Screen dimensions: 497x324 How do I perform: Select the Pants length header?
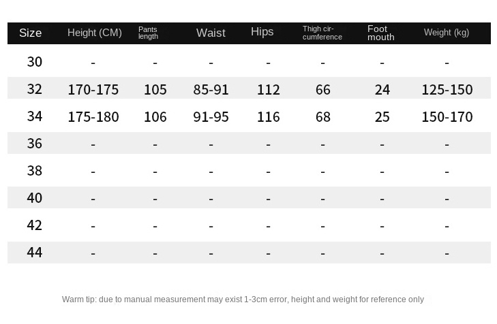148,33
